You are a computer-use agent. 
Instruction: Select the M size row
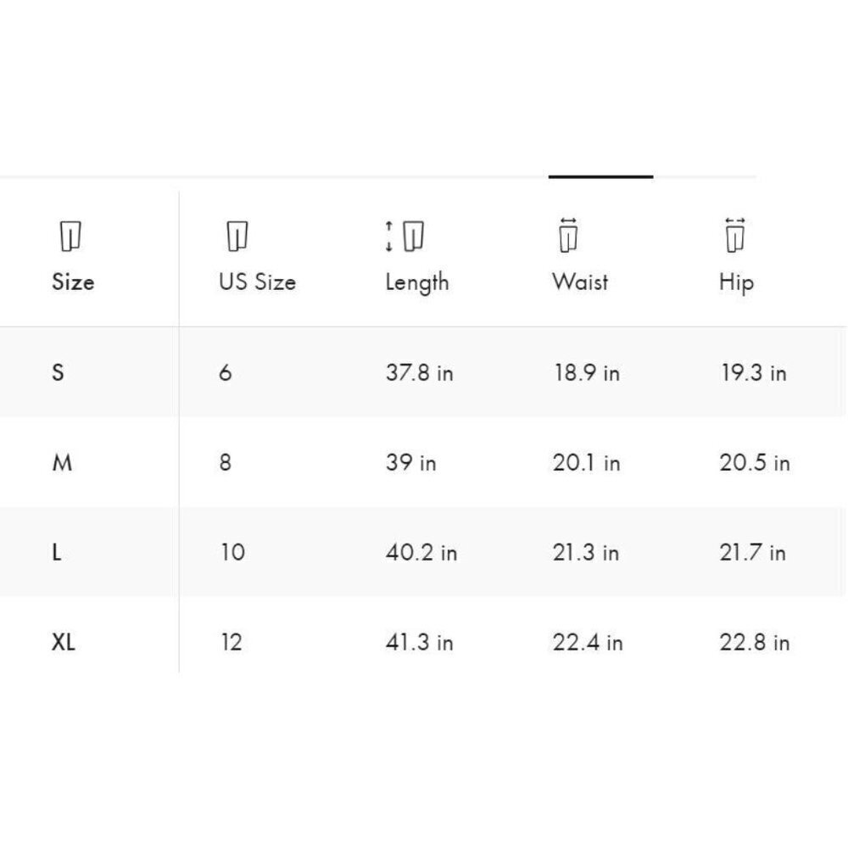point(62,463)
